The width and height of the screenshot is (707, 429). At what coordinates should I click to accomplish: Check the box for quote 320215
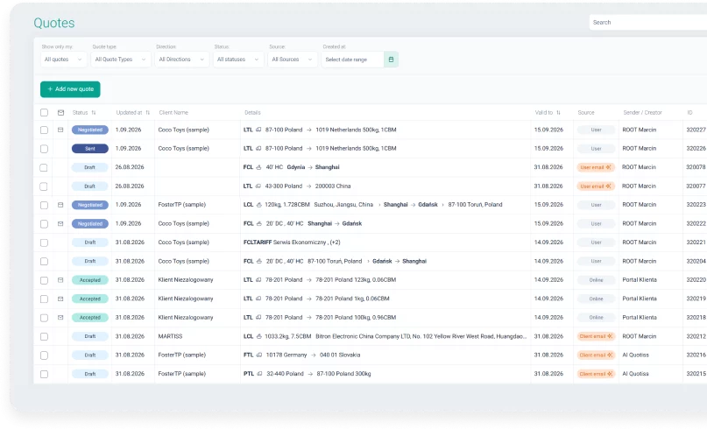44,374
